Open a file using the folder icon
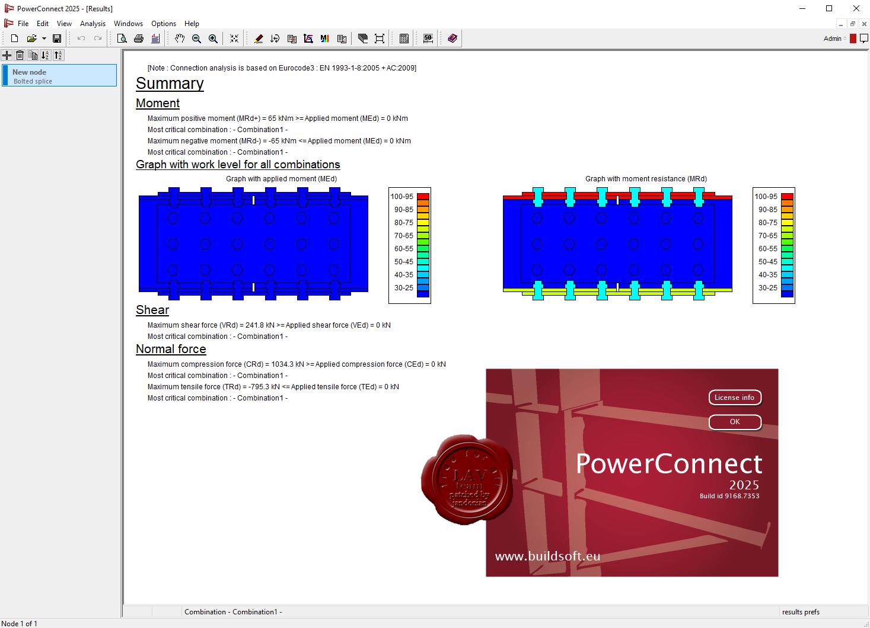The image size is (870, 628). (x=31, y=39)
